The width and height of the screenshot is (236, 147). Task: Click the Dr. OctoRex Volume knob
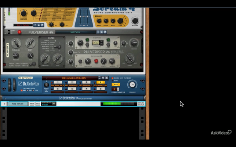[132, 84]
